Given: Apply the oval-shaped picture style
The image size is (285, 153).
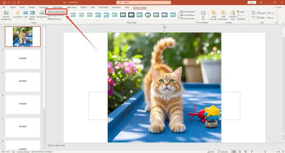Looking at the screenshot, I should [x=148, y=15].
